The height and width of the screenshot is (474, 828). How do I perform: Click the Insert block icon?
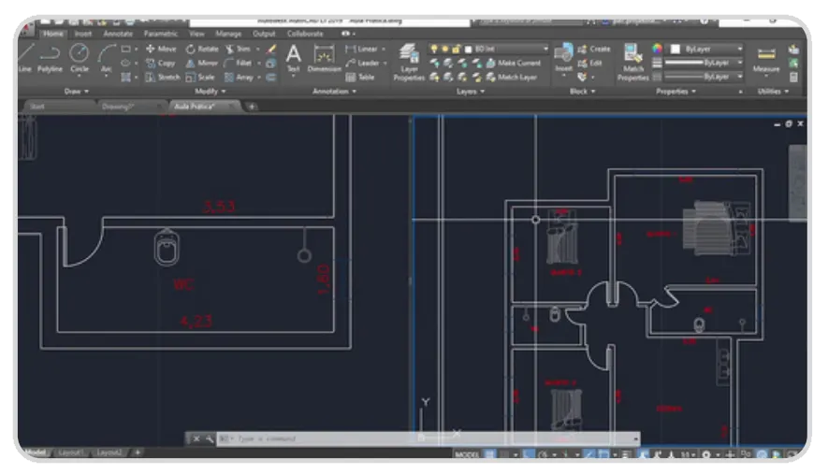coord(563,58)
